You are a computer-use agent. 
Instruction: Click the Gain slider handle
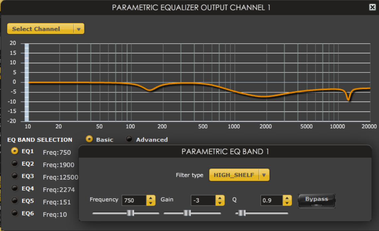point(187,213)
